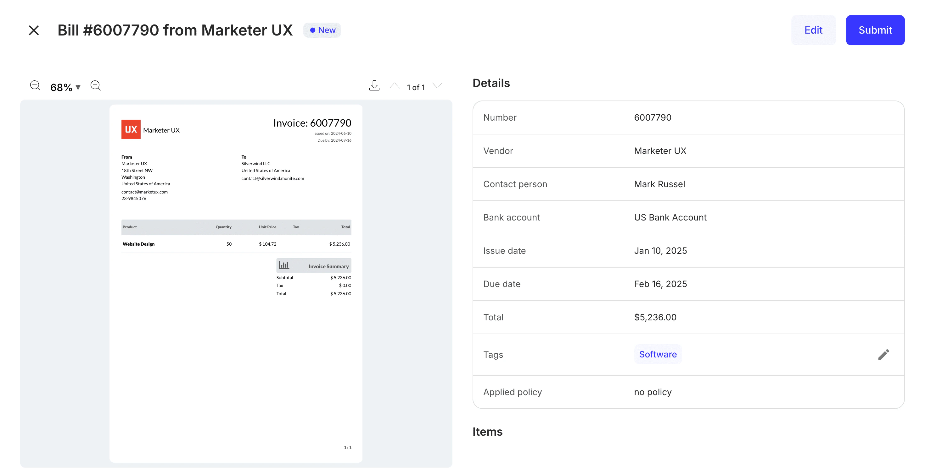
Task: Open the zoom percentage dropdown
Action: click(78, 87)
